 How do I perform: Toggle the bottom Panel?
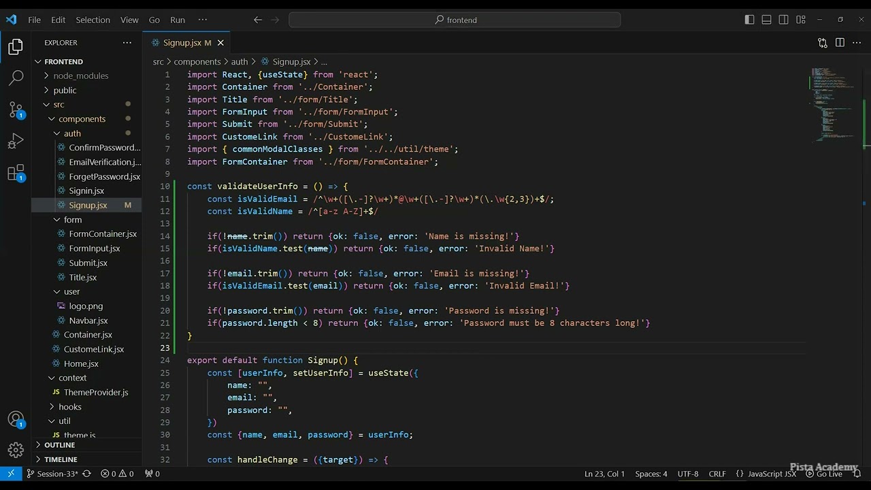click(766, 20)
